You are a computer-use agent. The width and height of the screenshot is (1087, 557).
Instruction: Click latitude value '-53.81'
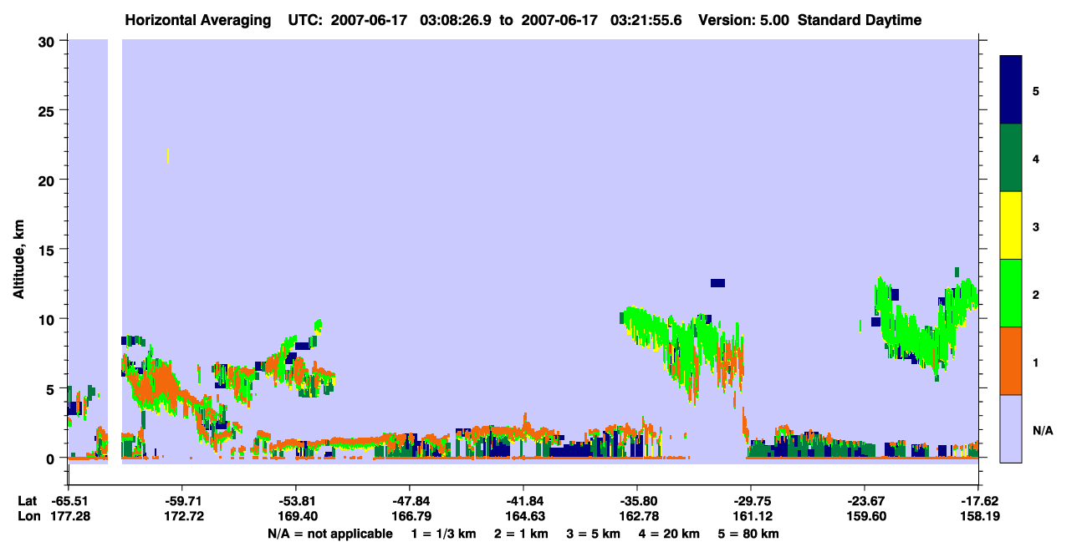coord(296,501)
